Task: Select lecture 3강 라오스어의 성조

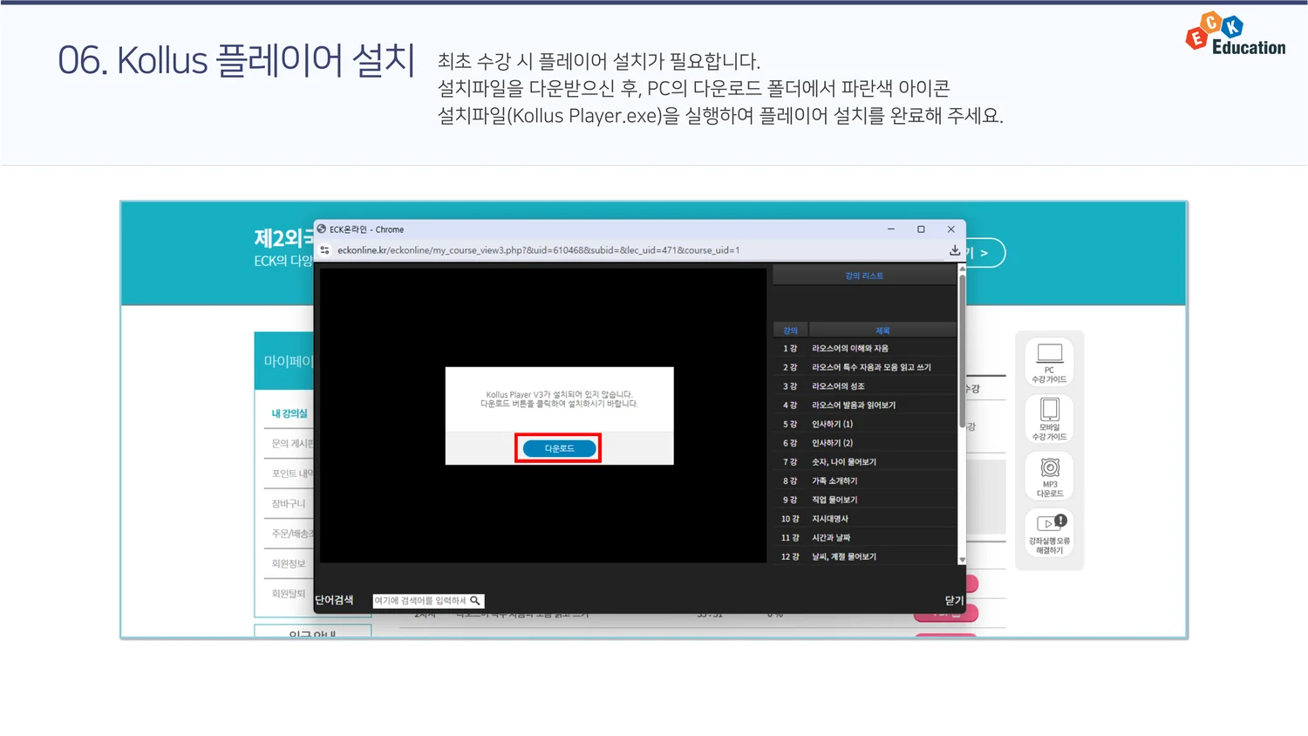Action: click(x=864, y=386)
